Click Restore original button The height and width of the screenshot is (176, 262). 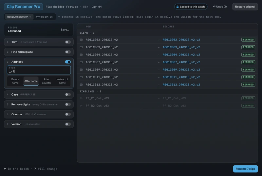(x=245, y=7)
